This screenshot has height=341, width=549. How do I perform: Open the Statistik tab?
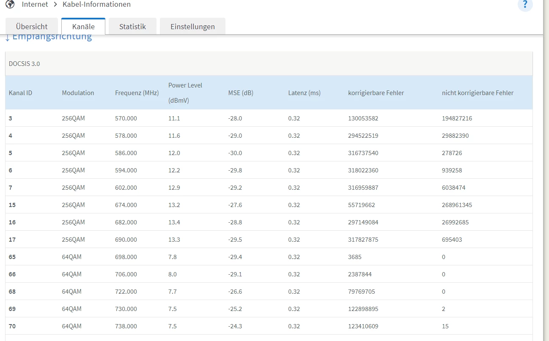click(132, 26)
